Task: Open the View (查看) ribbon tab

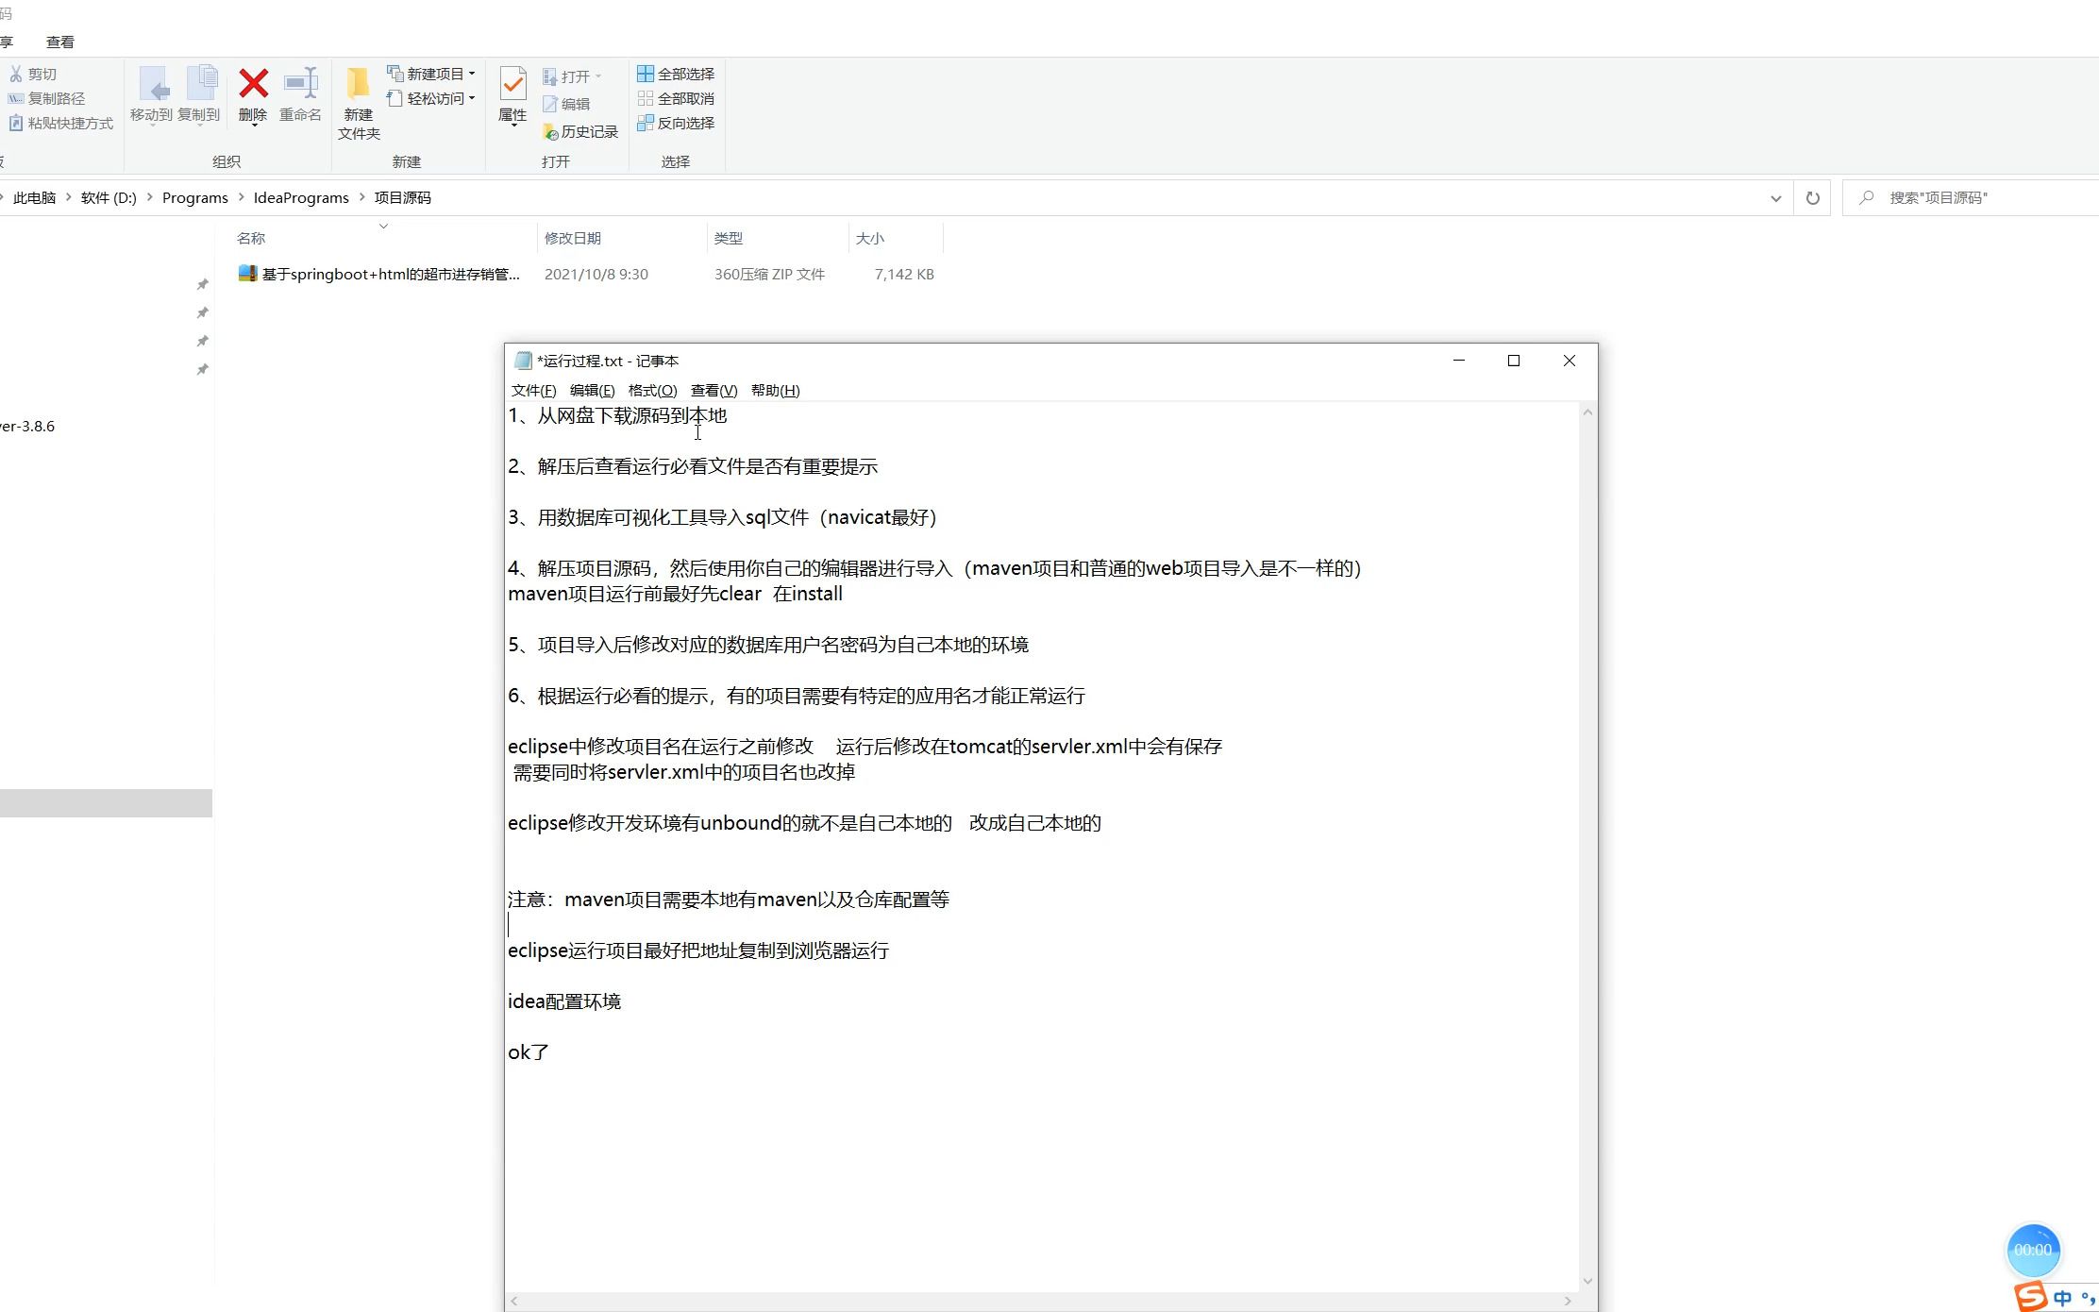Action: 60,42
